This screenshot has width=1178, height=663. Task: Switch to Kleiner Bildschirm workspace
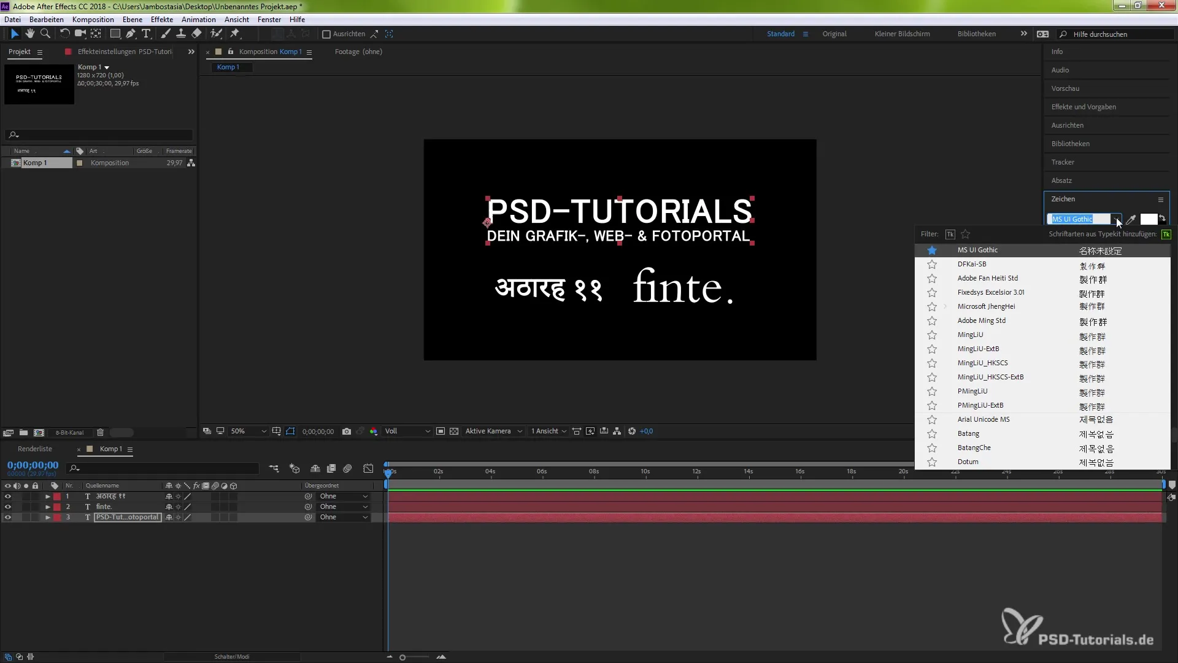tap(902, 34)
